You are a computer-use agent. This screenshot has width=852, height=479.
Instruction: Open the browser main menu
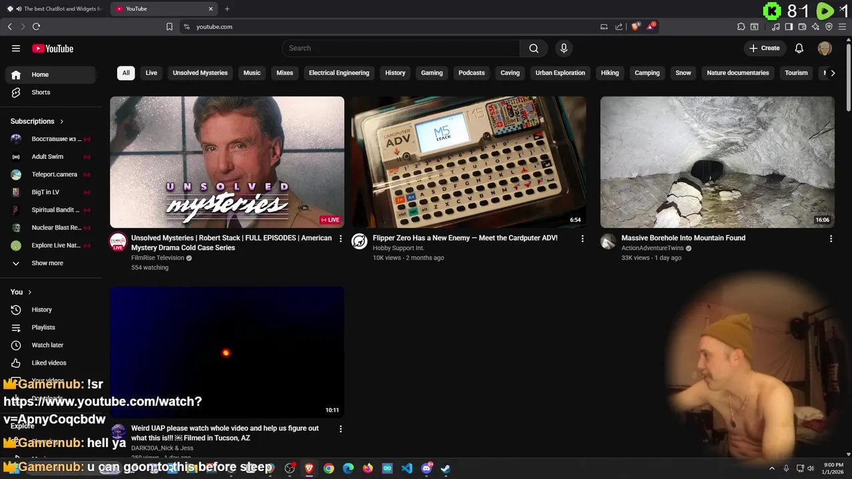[842, 27]
